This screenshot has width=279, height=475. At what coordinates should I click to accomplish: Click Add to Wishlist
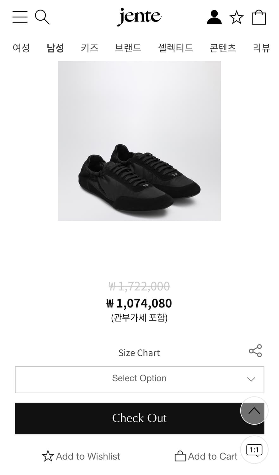coord(81,456)
